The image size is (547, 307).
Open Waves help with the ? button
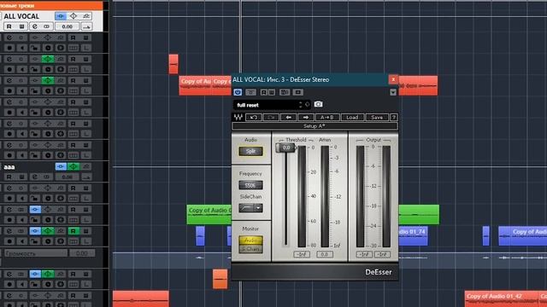point(393,118)
